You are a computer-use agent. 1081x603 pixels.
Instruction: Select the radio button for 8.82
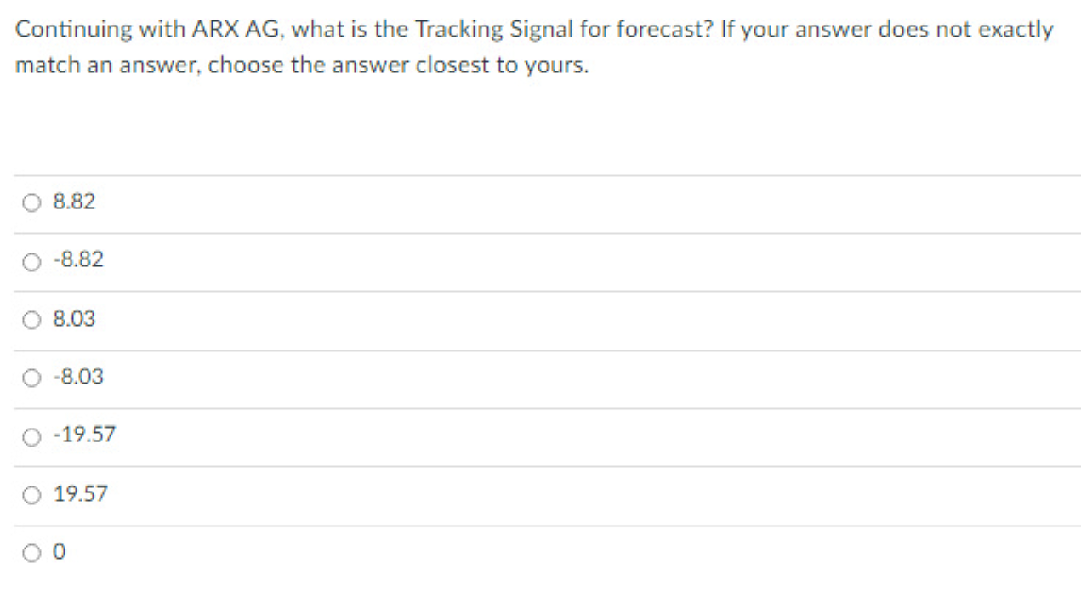(x=32, y=202)
